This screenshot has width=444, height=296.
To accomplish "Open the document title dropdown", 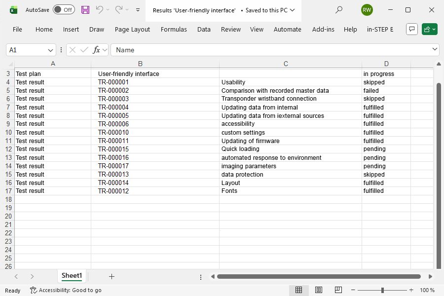I will [292, 9].
